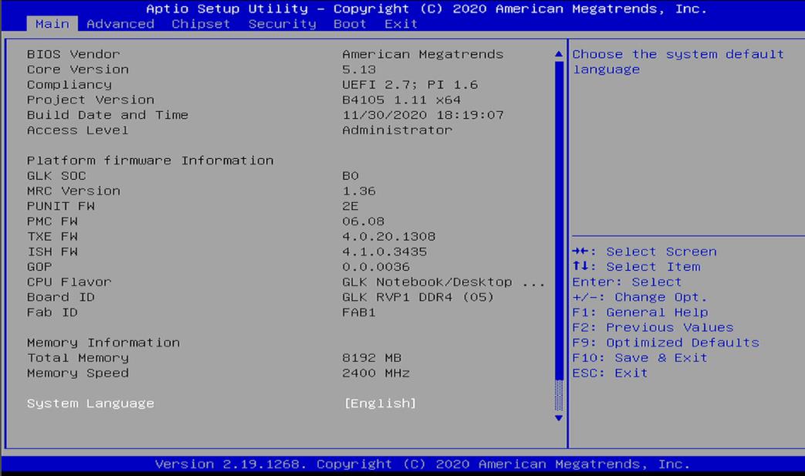Click the MRC Version label
The height and width of the screenshot is (476, 805).
(73, 191)
